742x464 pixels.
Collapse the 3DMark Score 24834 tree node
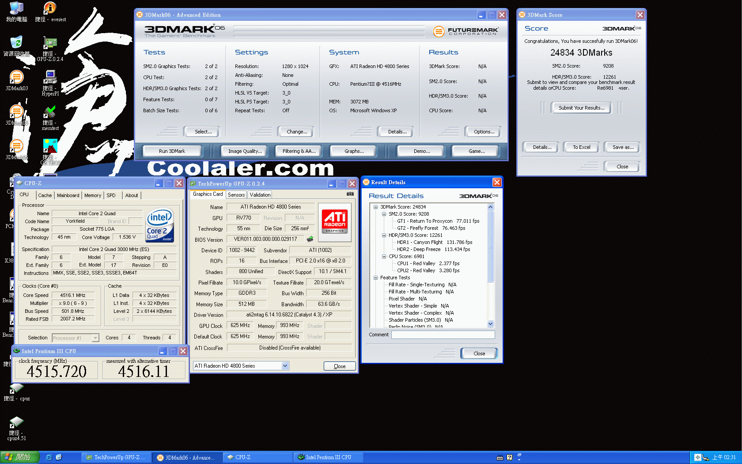tap(375, 207)
